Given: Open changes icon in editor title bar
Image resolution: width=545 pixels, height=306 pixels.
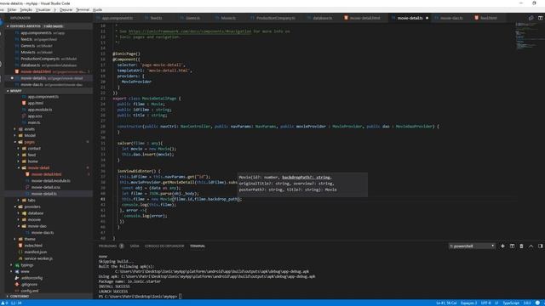Looking at the screenshot, I should (x=531, y=18).
